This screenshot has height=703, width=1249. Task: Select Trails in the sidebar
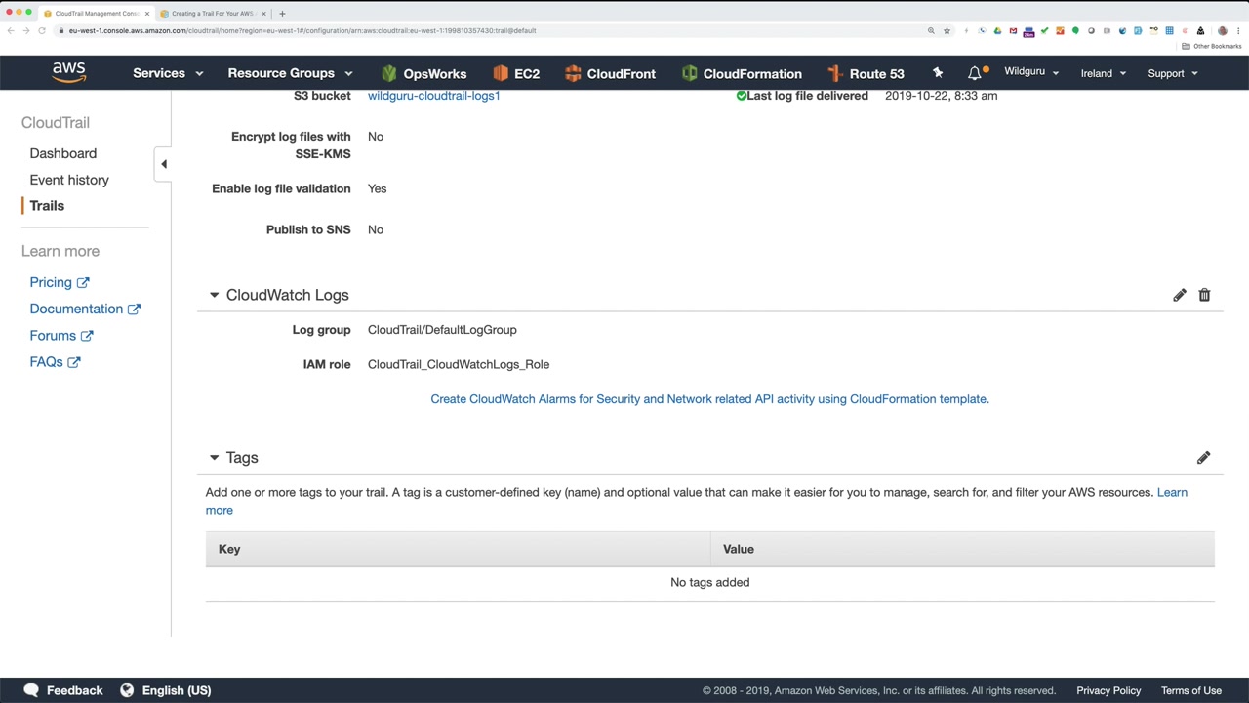(x=47, y=206)
